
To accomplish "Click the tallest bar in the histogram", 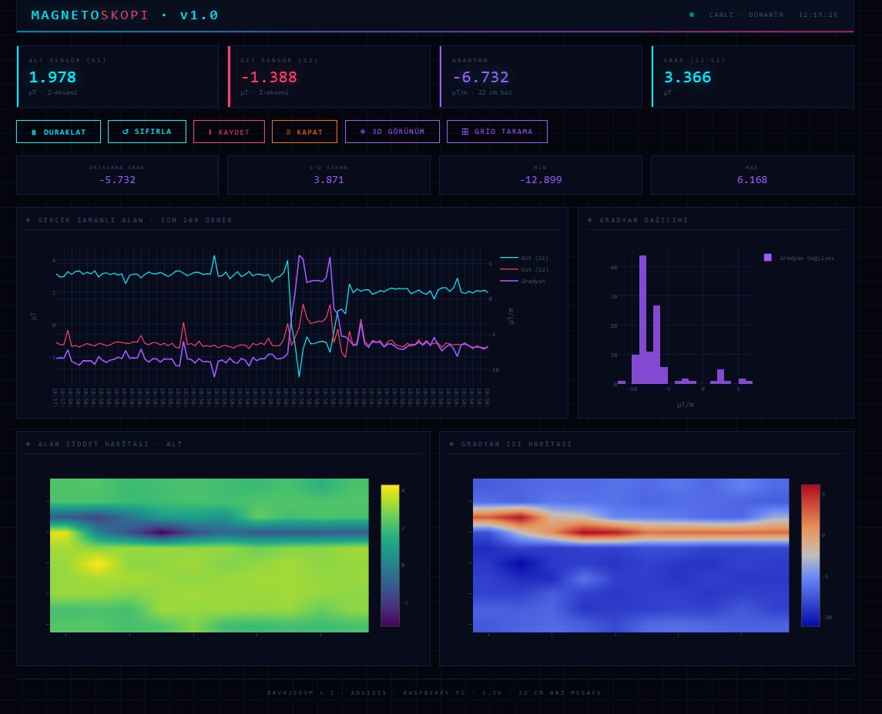I will pos(642,319).
